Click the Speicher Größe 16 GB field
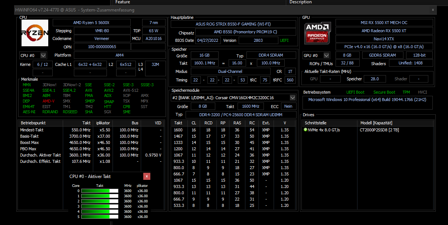The width and height of the screenshot is (448, 225). coord(204,56)
